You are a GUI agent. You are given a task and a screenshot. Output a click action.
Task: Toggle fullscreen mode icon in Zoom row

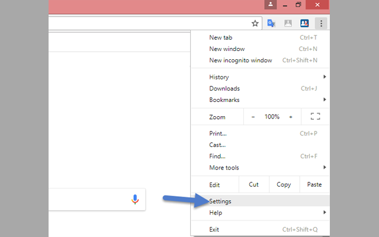click(315, 117)
